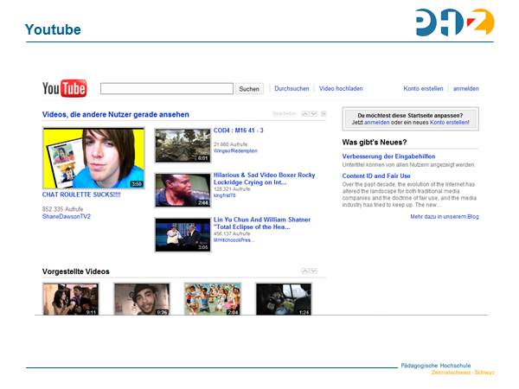Screen dimensions: 519x389
Task: Play the featured video with 1:24 duration
Action: (x=284, y=299)
